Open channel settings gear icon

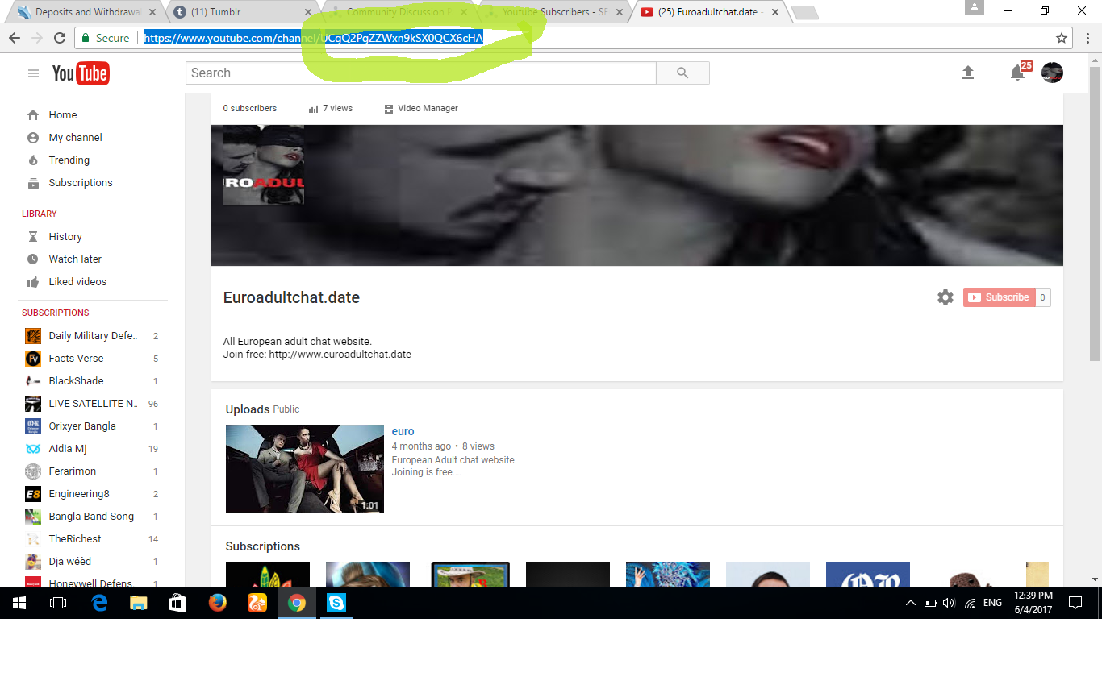945,297
